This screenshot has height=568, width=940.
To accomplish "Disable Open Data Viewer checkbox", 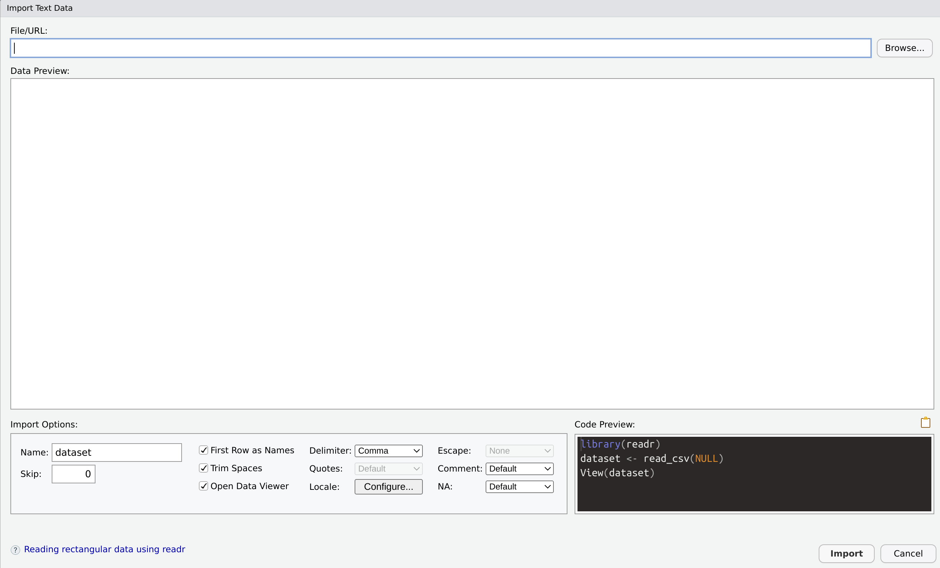I will pos(204,486).
